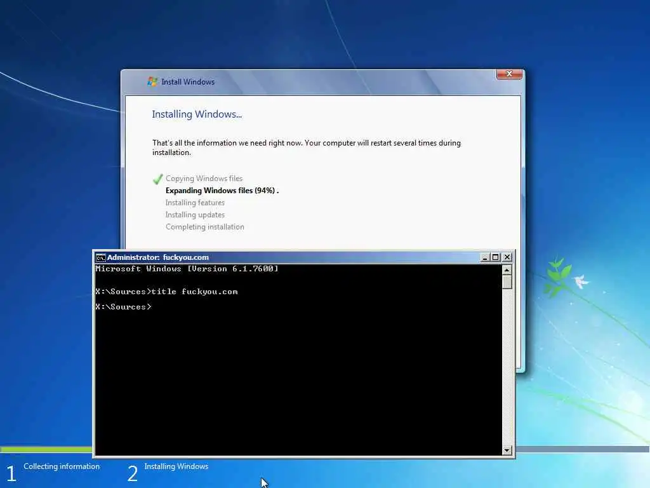
Task: Click the green setup progress bar at bottom
Action: (46, 449)
